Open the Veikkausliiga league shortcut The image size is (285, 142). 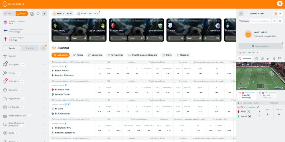click(x=25, y=31)
